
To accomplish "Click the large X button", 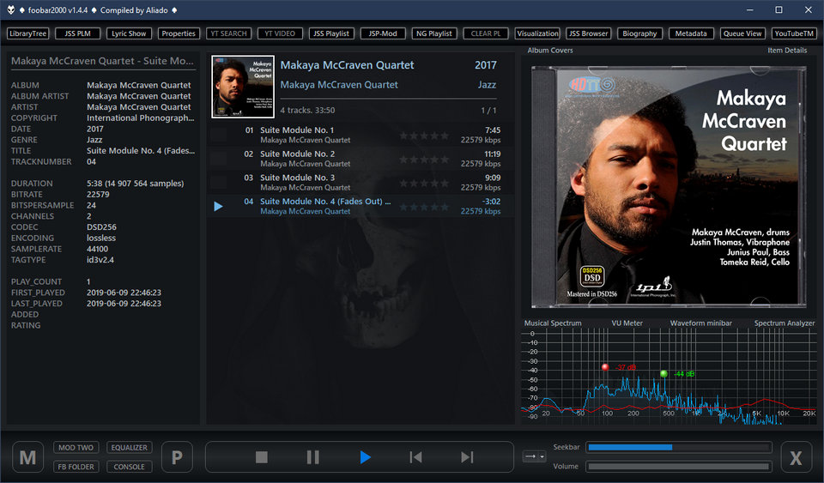I will tap(796, 457).
